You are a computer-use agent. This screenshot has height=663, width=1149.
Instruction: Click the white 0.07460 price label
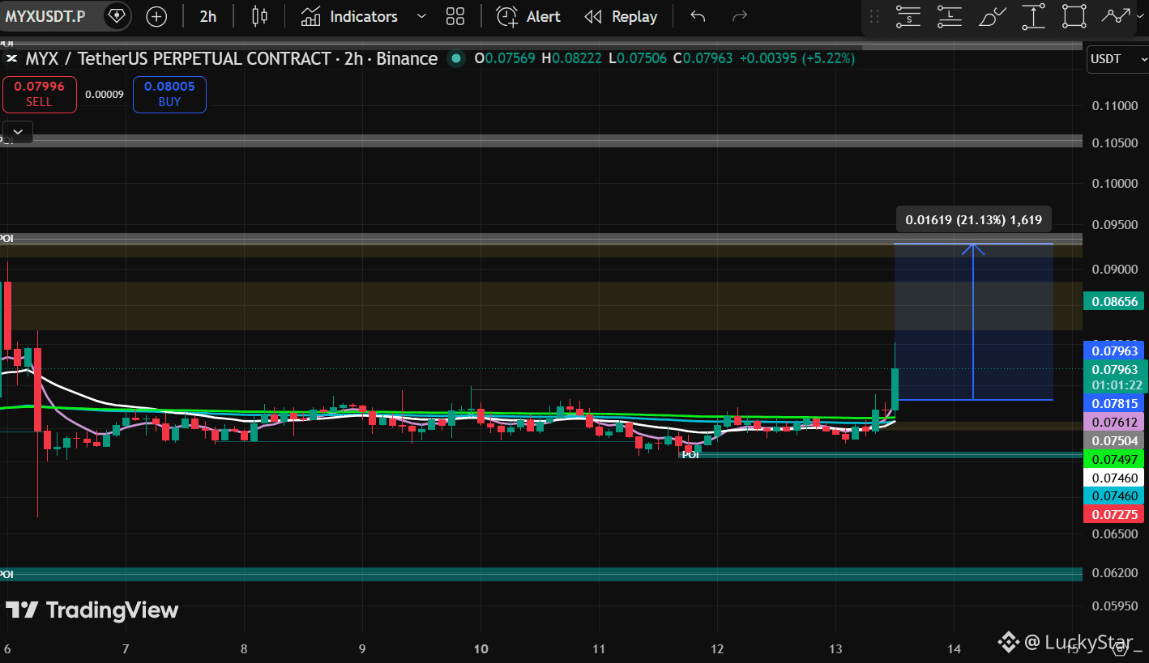tap(1114, 478)
